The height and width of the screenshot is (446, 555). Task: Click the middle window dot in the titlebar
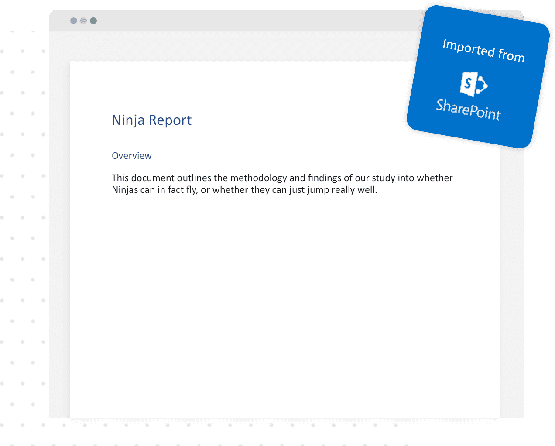point(82,20)
